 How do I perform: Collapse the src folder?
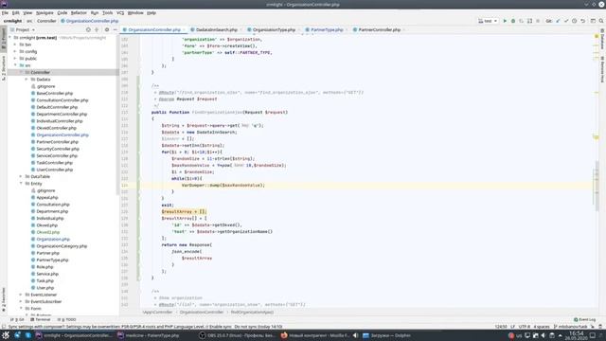(15, 65)
